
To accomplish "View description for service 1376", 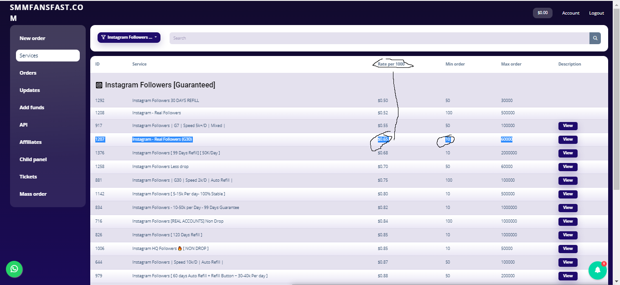I will click(x=568, y=153).
